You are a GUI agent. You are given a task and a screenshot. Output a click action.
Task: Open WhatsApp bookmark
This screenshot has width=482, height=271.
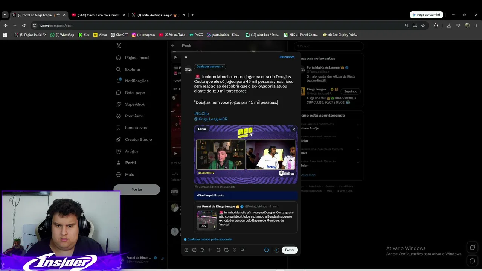[62, 35]
